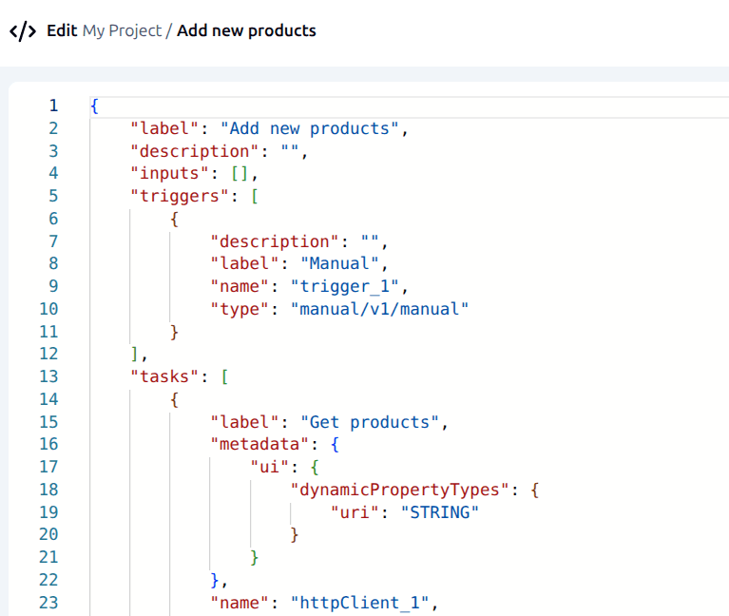This screenshot has height=616, width=729.
Task: Click the Edit heading text
Action: [x=62, y=30]
